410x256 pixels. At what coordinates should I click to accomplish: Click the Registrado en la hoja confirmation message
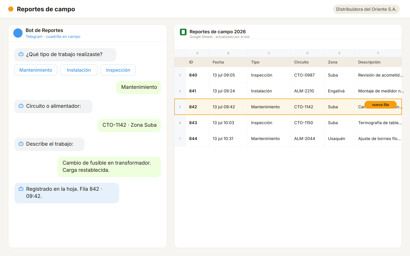pos(67,193)
